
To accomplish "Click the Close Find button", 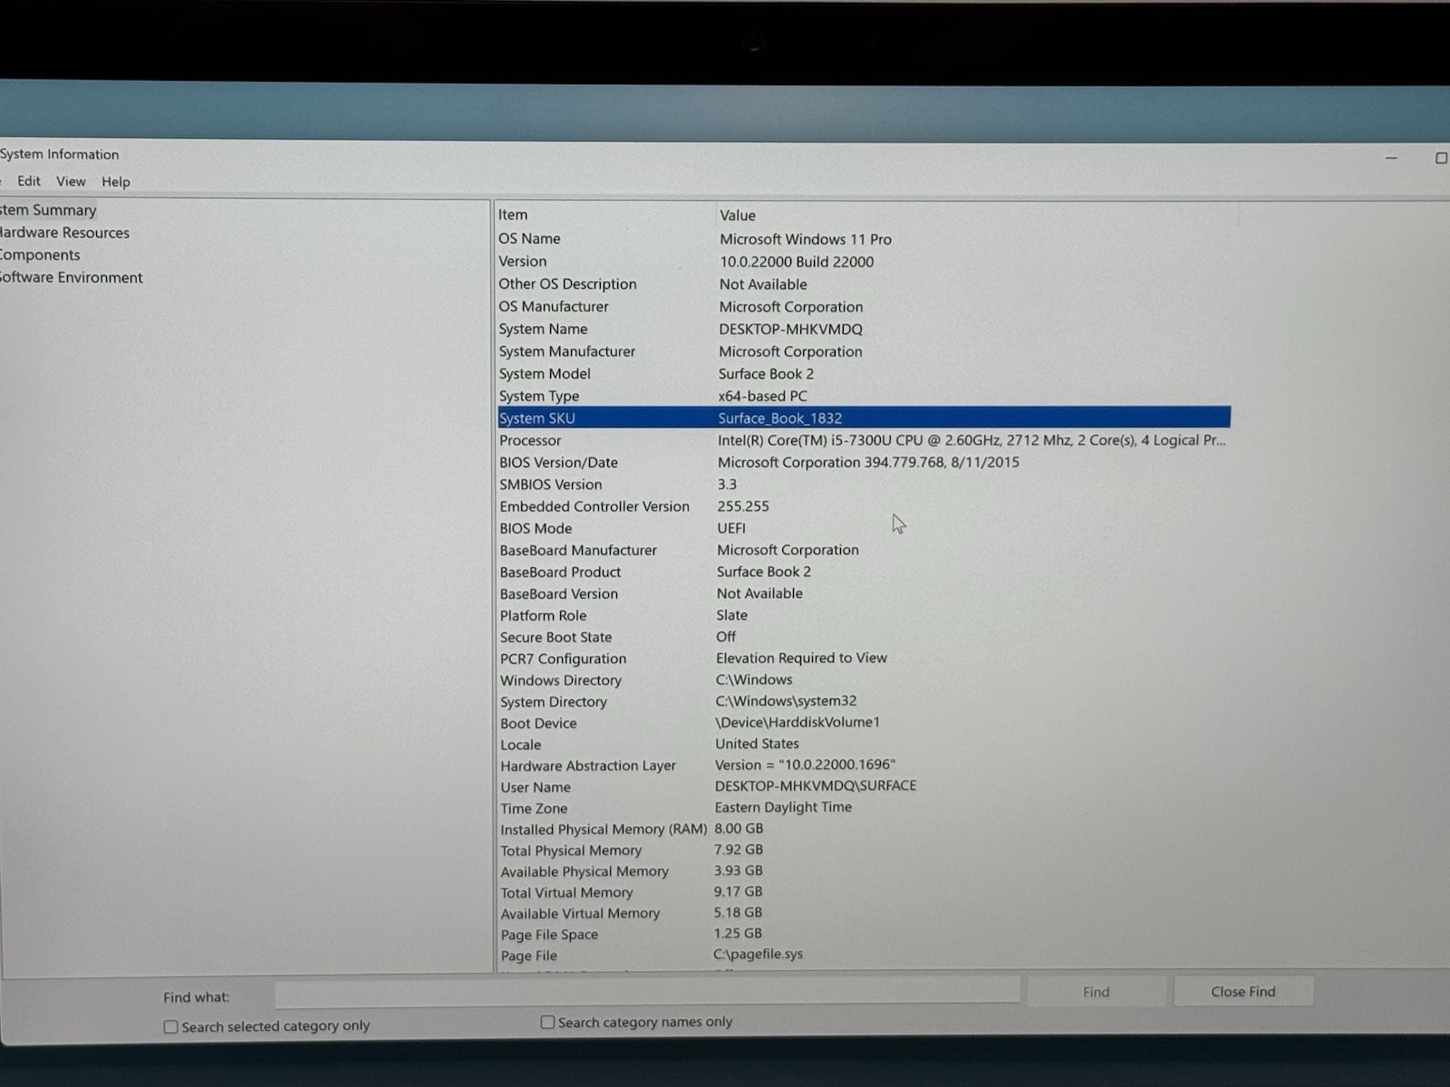I will coord(1242,991).
